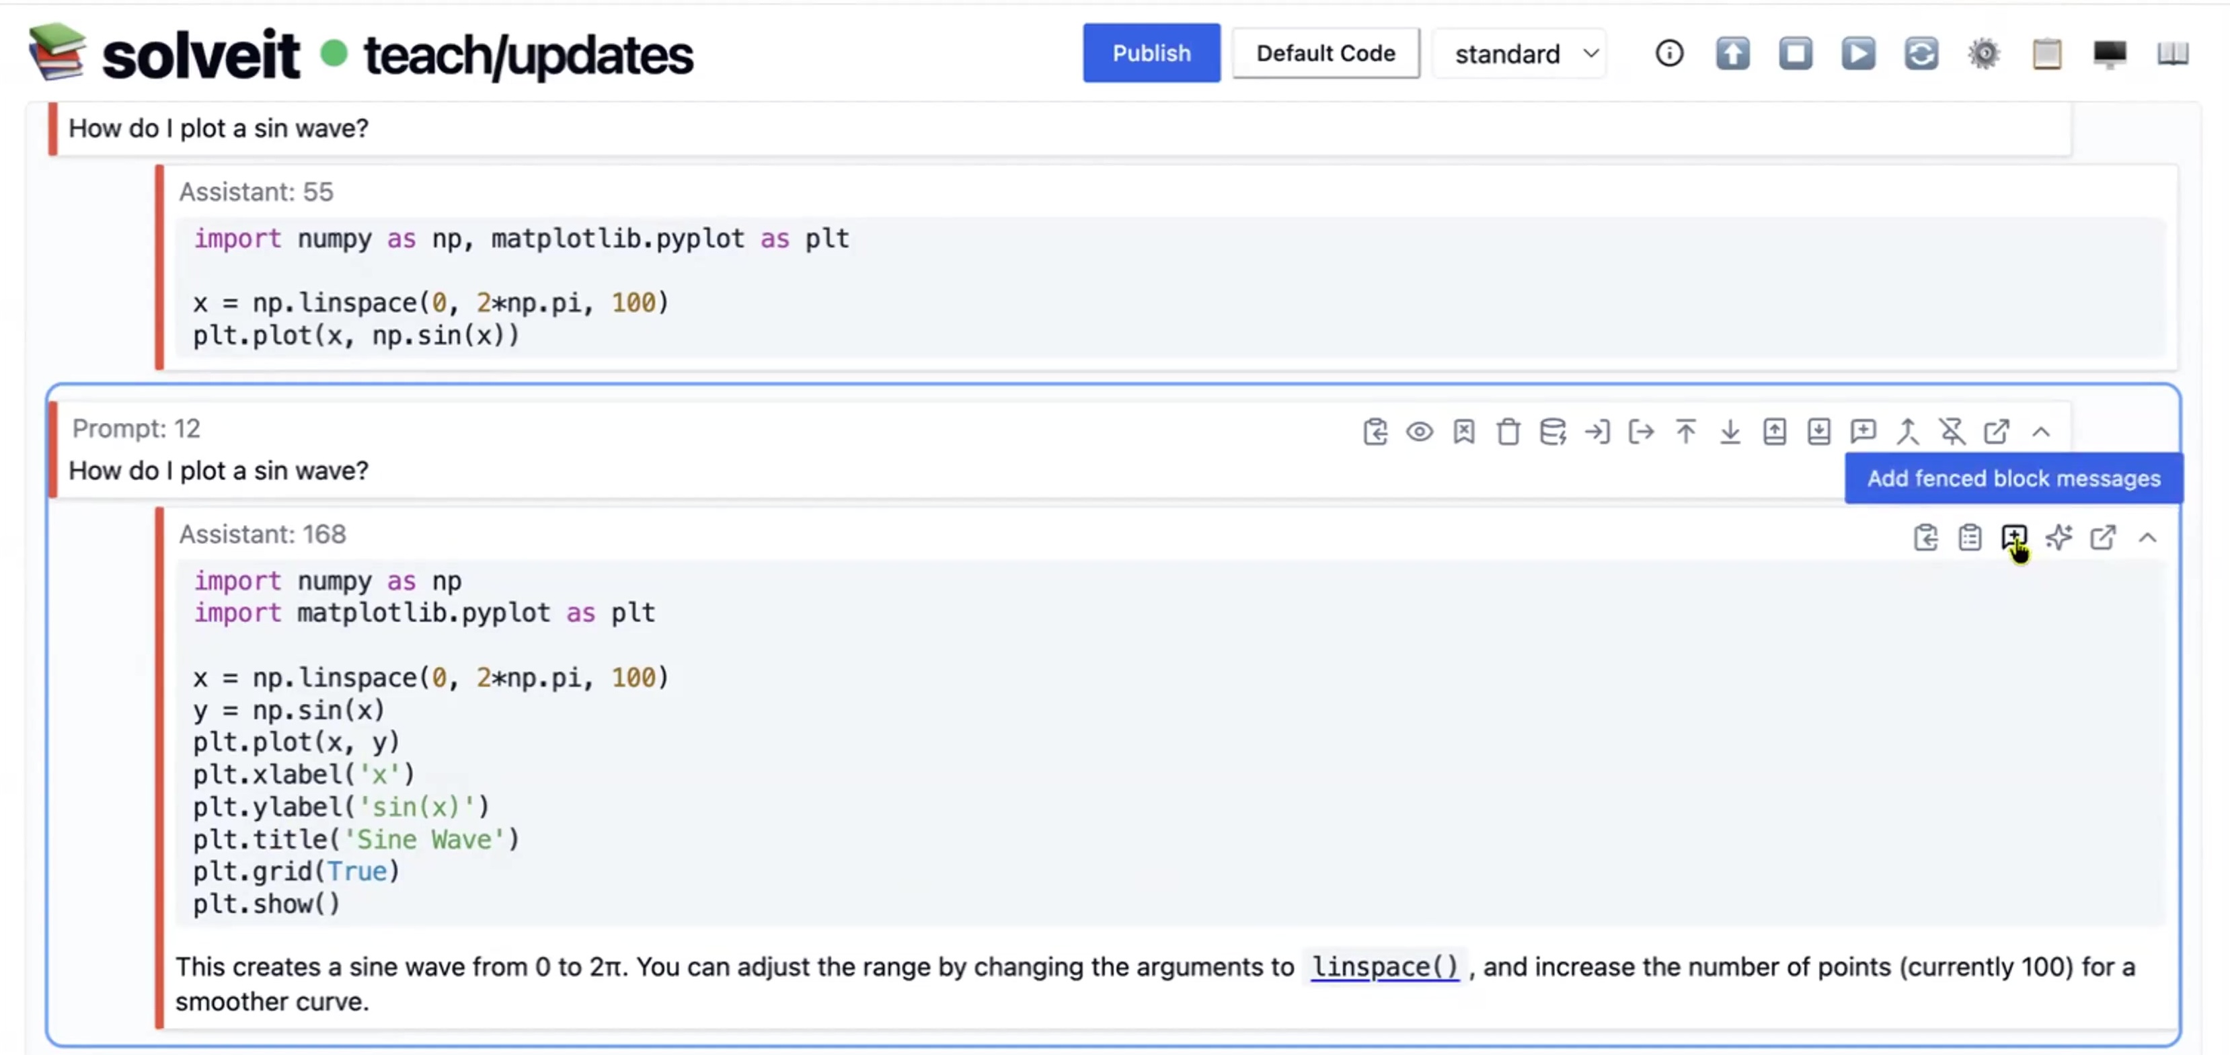
Task: Toggle the crossed-out pin icon on Prompt 12
Action: 1952,431
